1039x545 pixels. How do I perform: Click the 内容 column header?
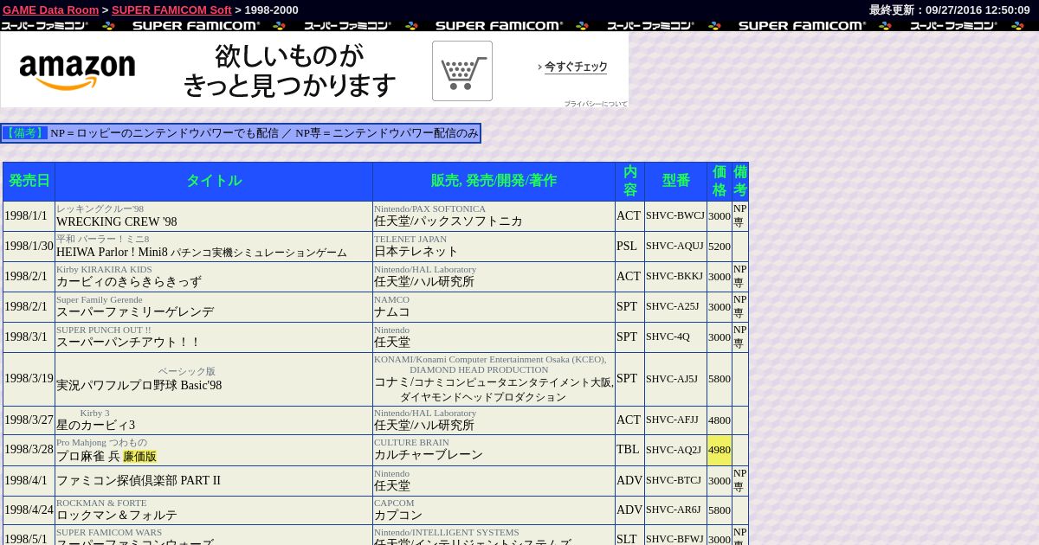(630, 181)
